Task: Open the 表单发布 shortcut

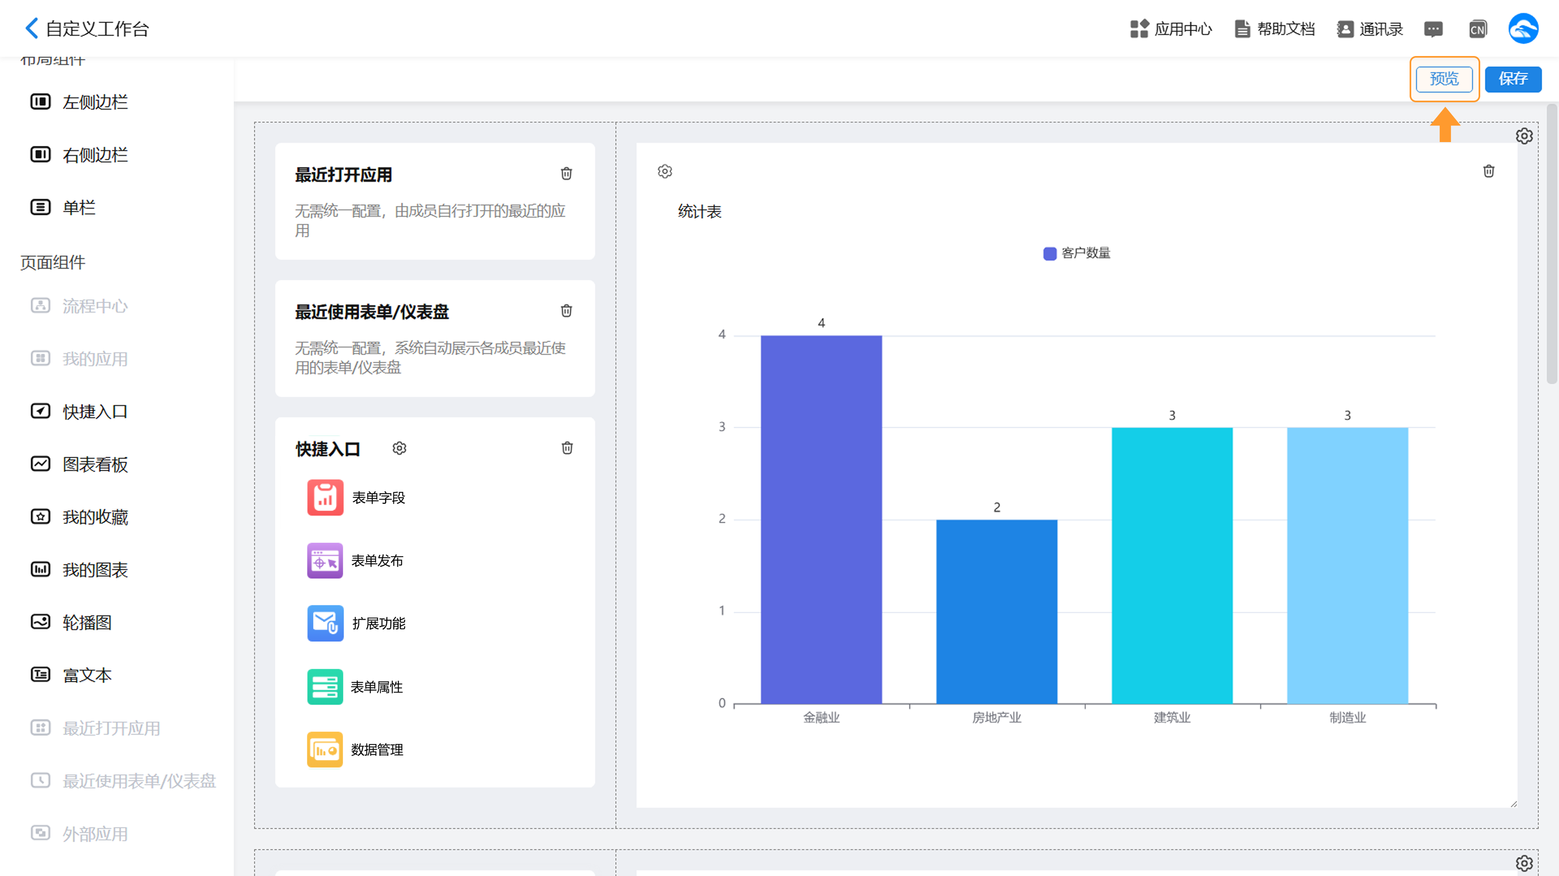Action: coord(355,561)
